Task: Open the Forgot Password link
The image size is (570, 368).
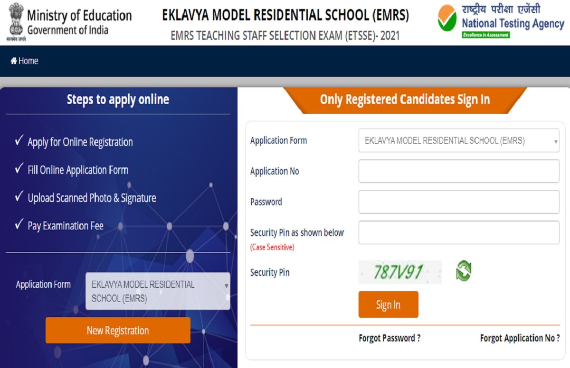Action: pyautogui.click(x=389, y=338)
